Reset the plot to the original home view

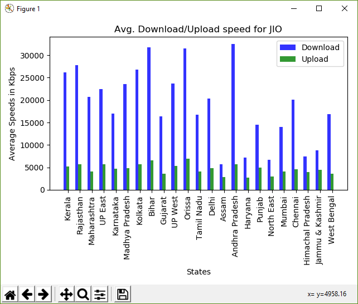(x=10, y=295)
